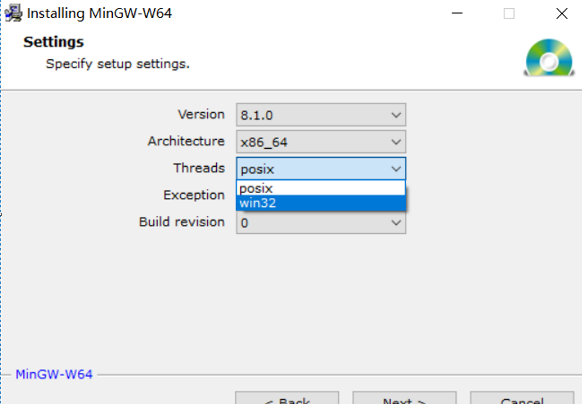This screenshot has width=582, height=404.
Task: Click the MinGW-W64 footer label
Action: (x=54, y=375)
